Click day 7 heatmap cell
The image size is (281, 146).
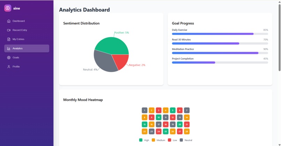pyautogui.click(x=187, y=110)
